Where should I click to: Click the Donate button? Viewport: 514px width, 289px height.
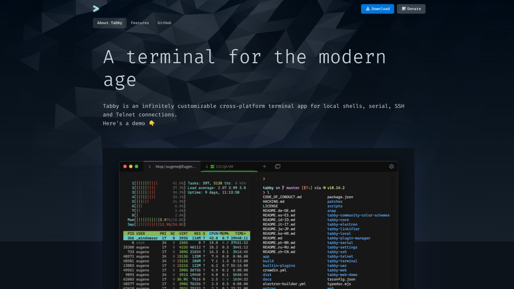(411, 9)
